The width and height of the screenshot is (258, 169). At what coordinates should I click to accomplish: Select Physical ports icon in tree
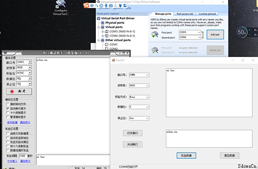[102, 23]
